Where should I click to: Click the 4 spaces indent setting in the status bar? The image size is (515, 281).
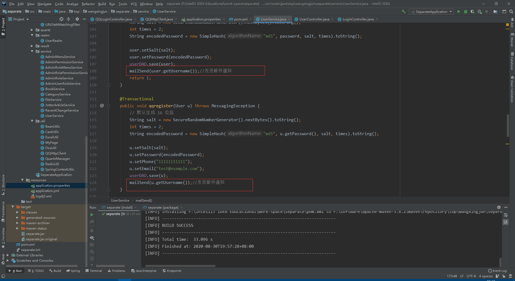486,276
